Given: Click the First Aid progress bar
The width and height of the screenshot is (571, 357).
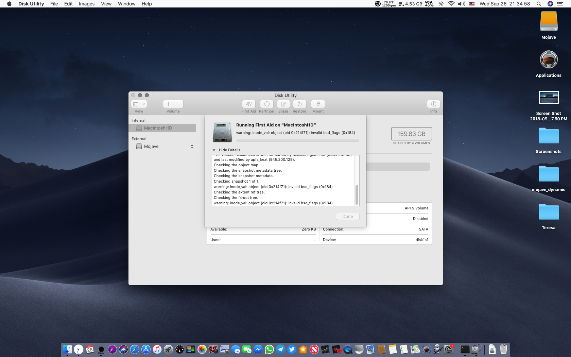Looking at the screenshot, I should (x=298, y=140).
